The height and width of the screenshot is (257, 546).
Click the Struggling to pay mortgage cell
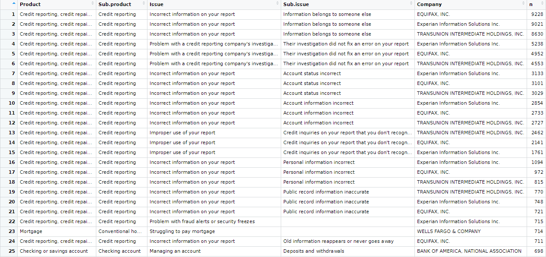182,231
